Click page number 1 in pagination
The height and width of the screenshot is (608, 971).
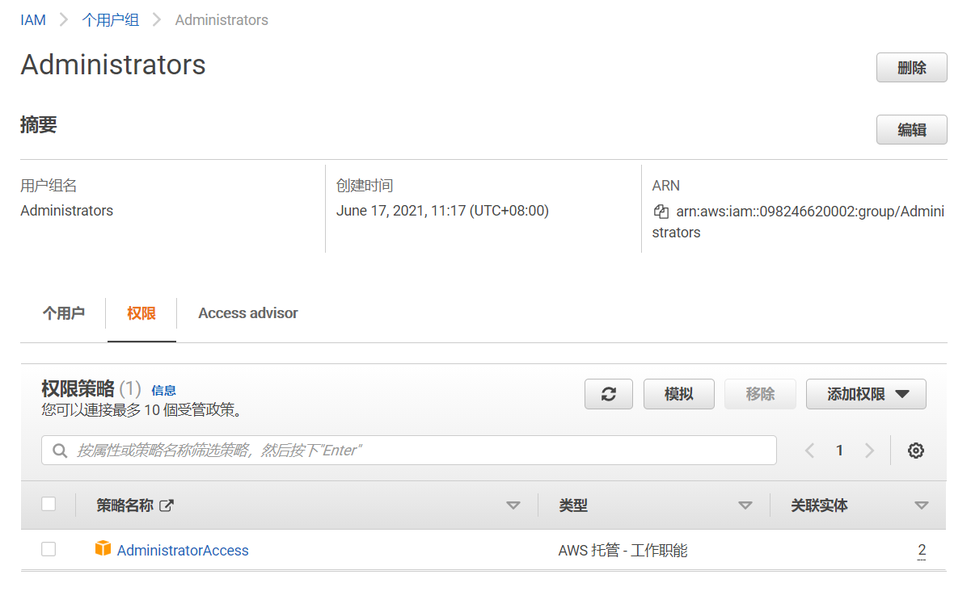click(839, 451)
